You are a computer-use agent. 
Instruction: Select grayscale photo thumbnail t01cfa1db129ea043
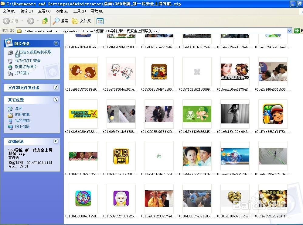click(x=235, y=114)
